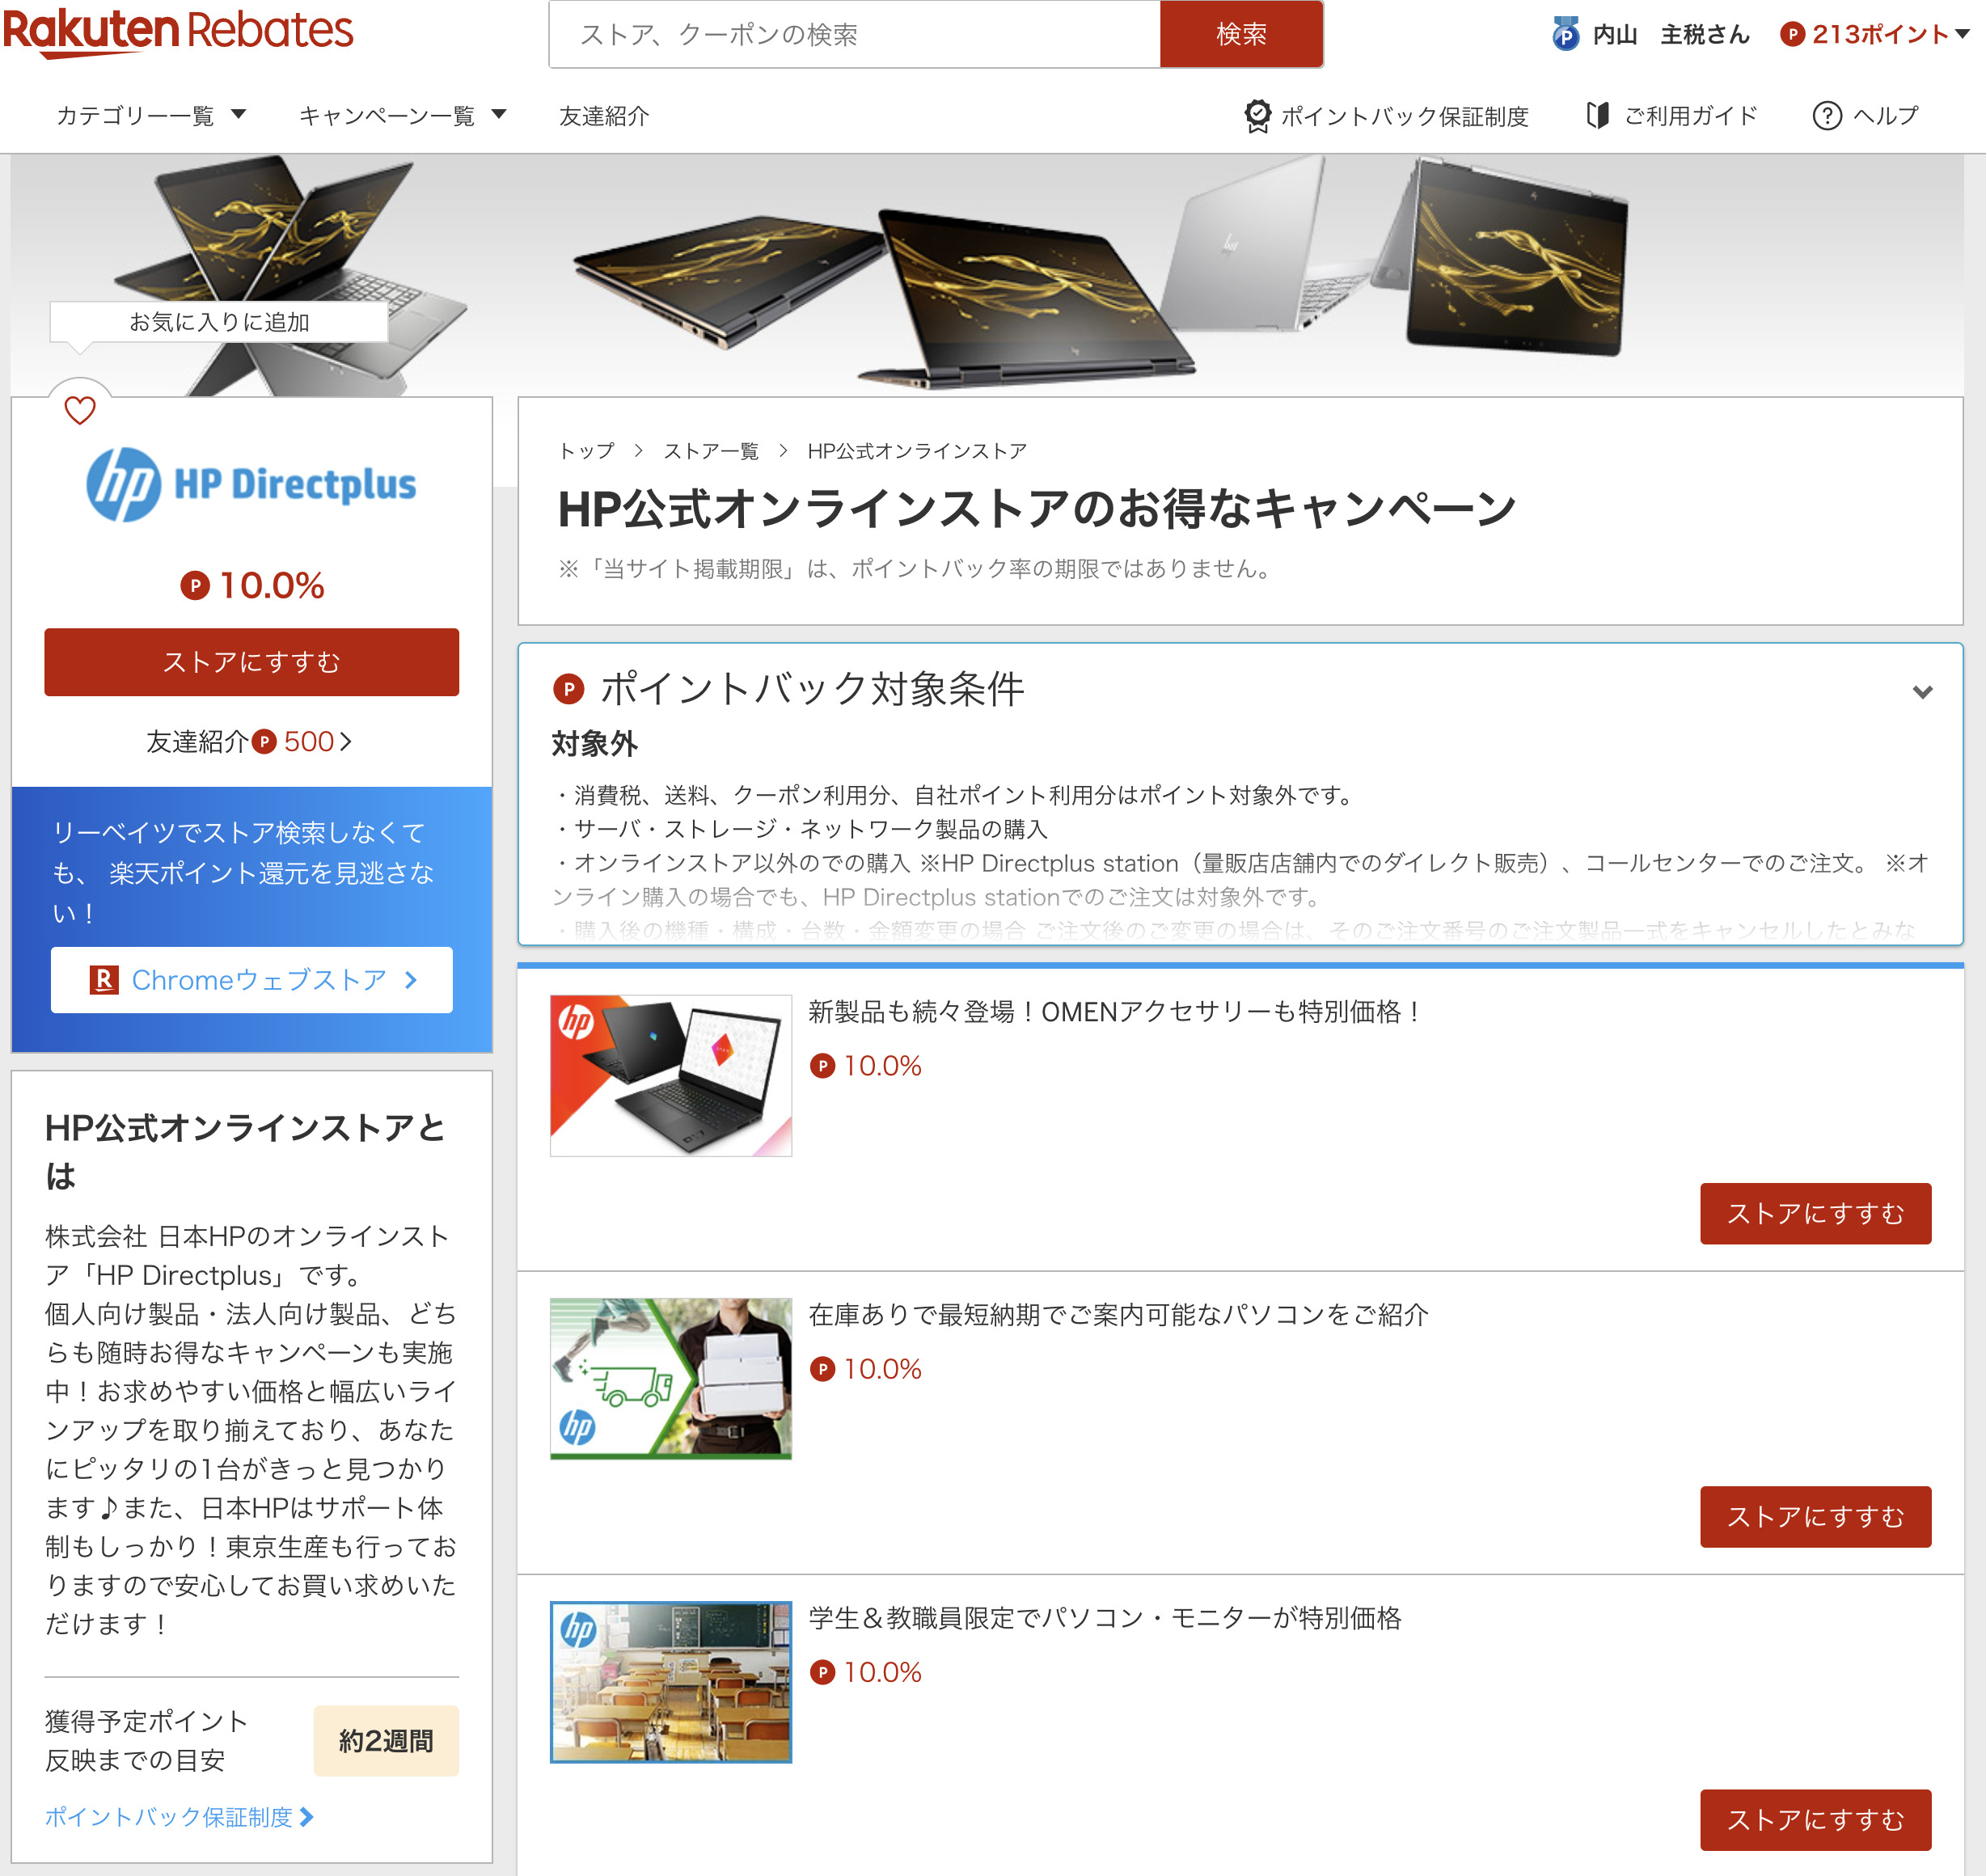
Task: Click the トップ breadcrumb link
Action: coord(586,451)
